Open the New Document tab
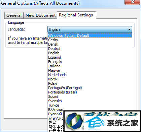This screenshot has height=132, width=141. 40,15
